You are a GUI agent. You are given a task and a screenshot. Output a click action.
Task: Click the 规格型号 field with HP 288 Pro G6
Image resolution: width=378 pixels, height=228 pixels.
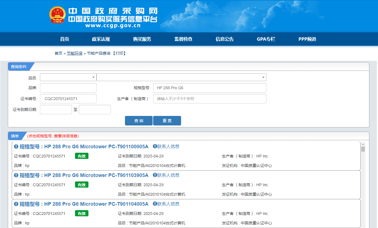click(x=210, y=88)
